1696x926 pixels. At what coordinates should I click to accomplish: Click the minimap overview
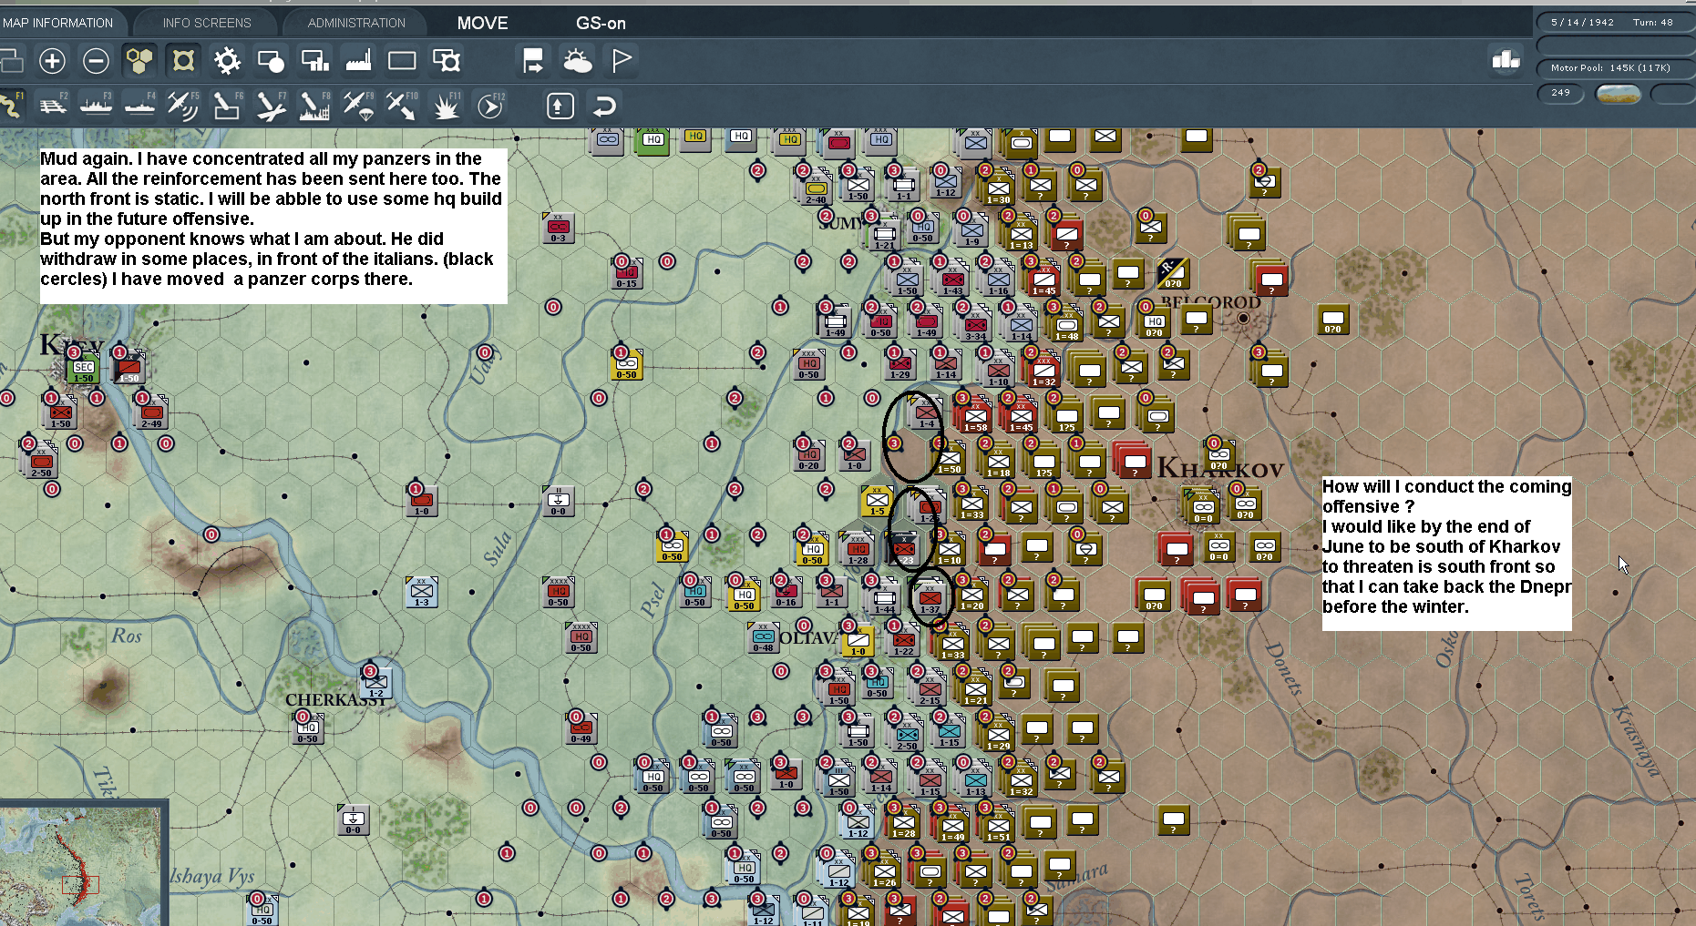(x=80, y=866)
